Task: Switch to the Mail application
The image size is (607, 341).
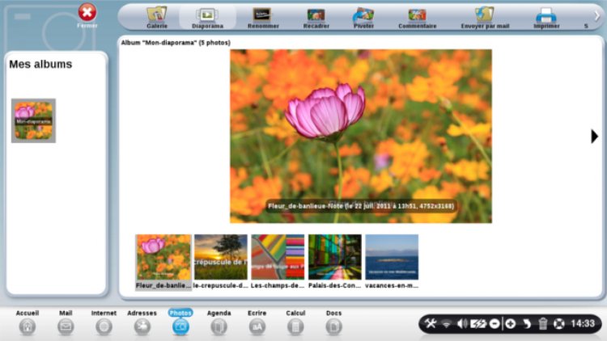Action: click(x=66, y=326)
